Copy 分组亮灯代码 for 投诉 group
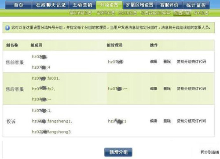The height and width of the screenshot is (159, 220). tap(191, 121)
